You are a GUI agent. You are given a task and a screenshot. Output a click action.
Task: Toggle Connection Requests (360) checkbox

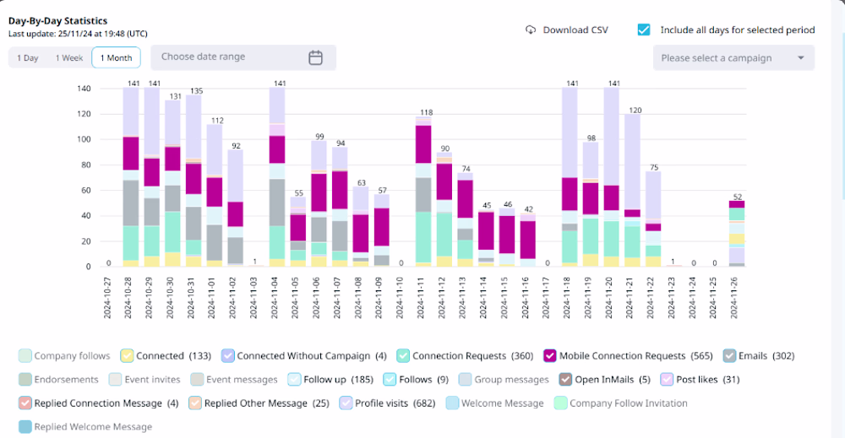pos(402,355)
